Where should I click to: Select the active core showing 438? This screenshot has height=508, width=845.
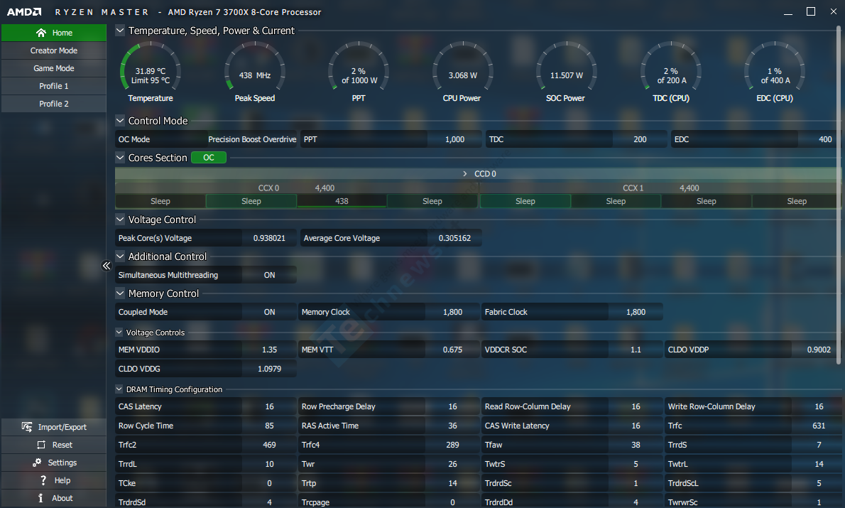[x=342, y=201]
